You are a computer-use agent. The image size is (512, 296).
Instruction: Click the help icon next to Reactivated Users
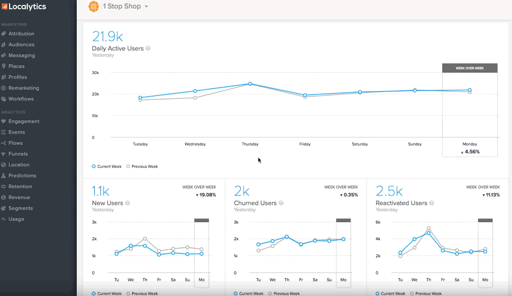point(432,203)
